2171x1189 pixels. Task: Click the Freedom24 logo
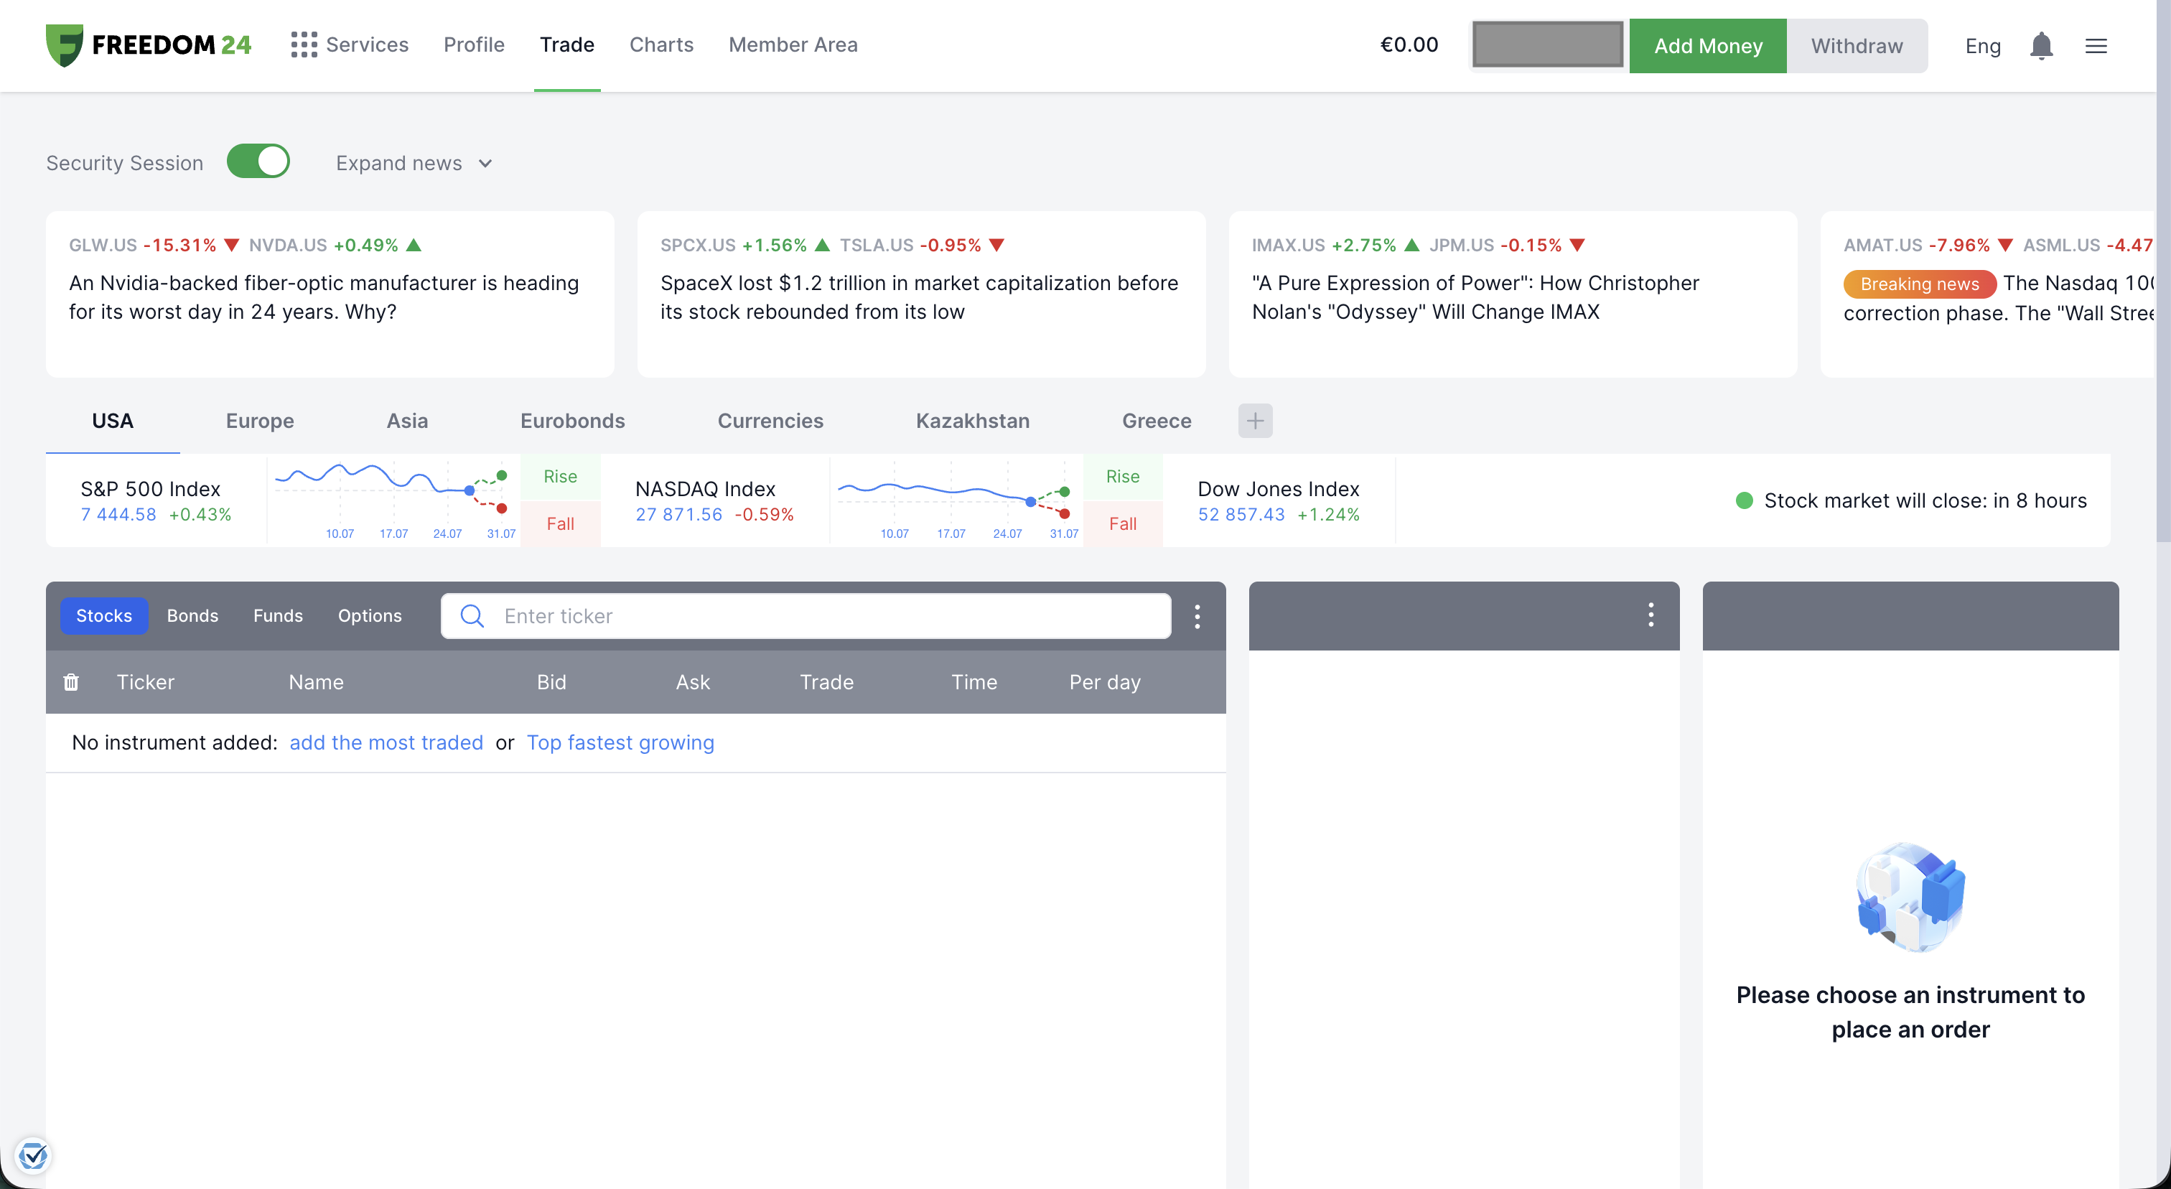[x=149, y=45]
